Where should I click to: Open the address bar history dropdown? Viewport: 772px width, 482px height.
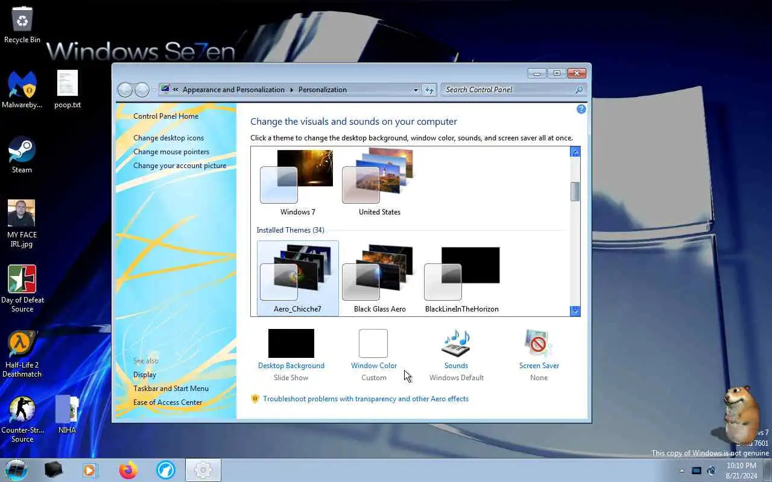coord(416,90)
